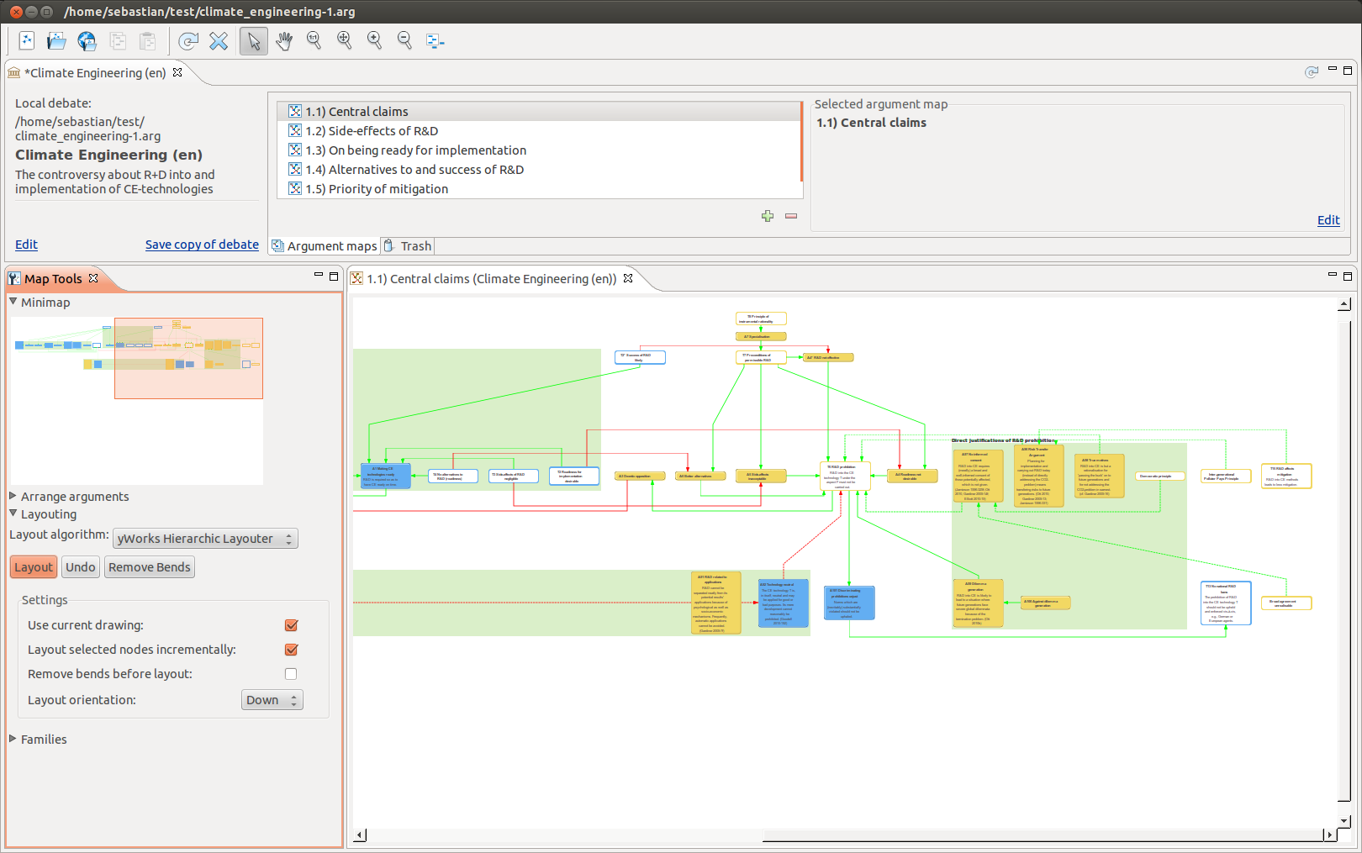The image size is (1362, 853).
Task: Click map scrollbar down arrow
Action: [x=1344, y=821]
